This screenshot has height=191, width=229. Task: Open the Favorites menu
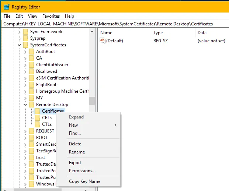51,16
